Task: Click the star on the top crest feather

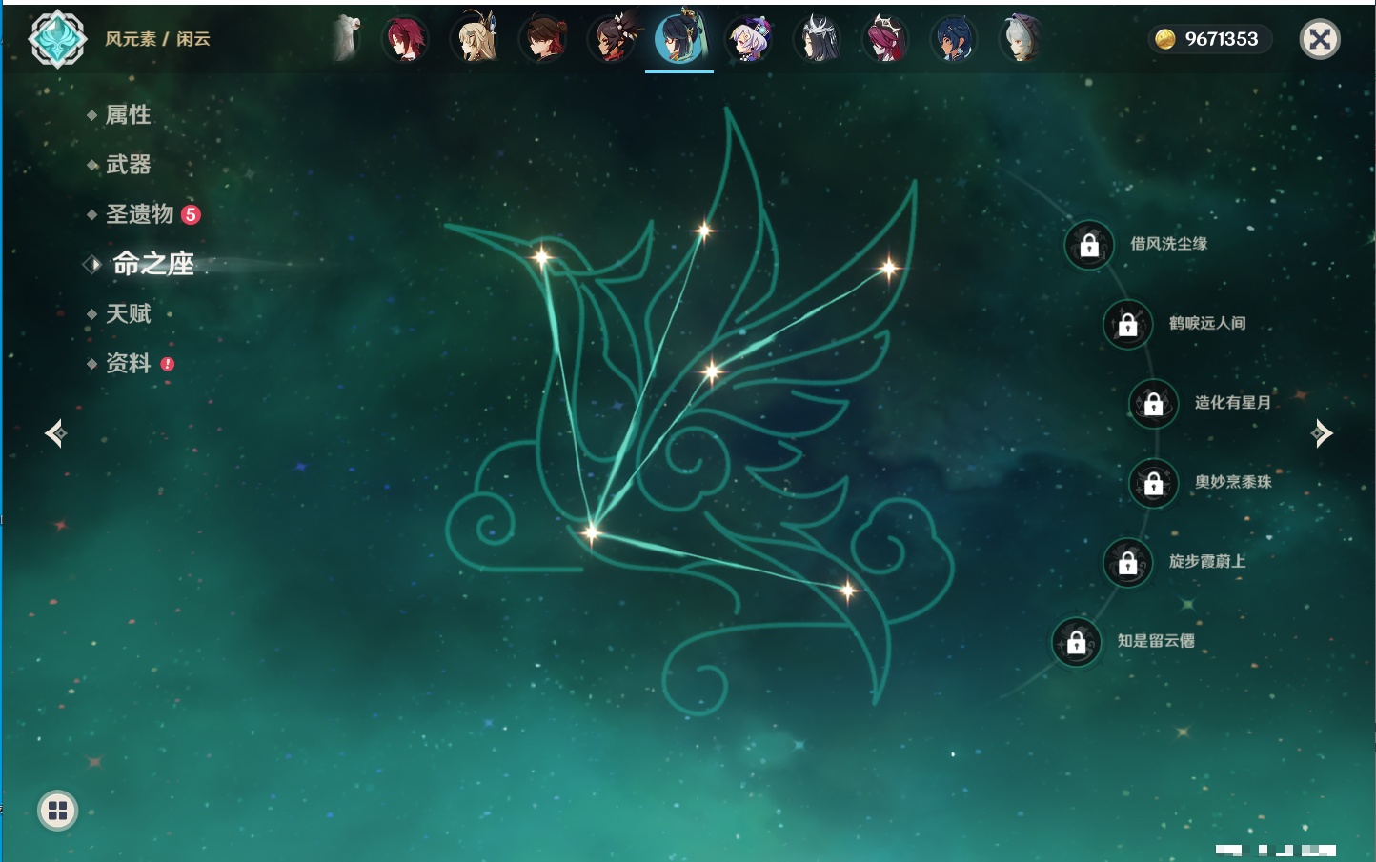Action: [704, 231]
